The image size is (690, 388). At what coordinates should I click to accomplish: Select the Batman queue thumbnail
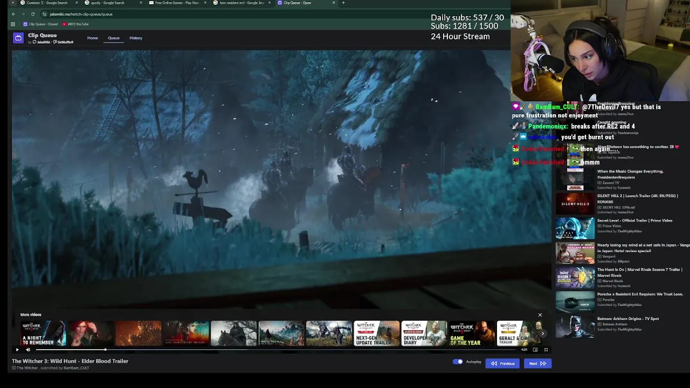575,327
